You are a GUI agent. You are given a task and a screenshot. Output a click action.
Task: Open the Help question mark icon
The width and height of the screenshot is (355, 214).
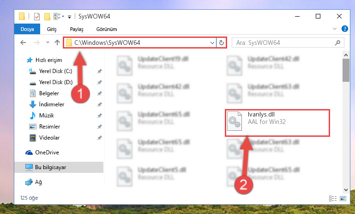(x=344, y=29)
